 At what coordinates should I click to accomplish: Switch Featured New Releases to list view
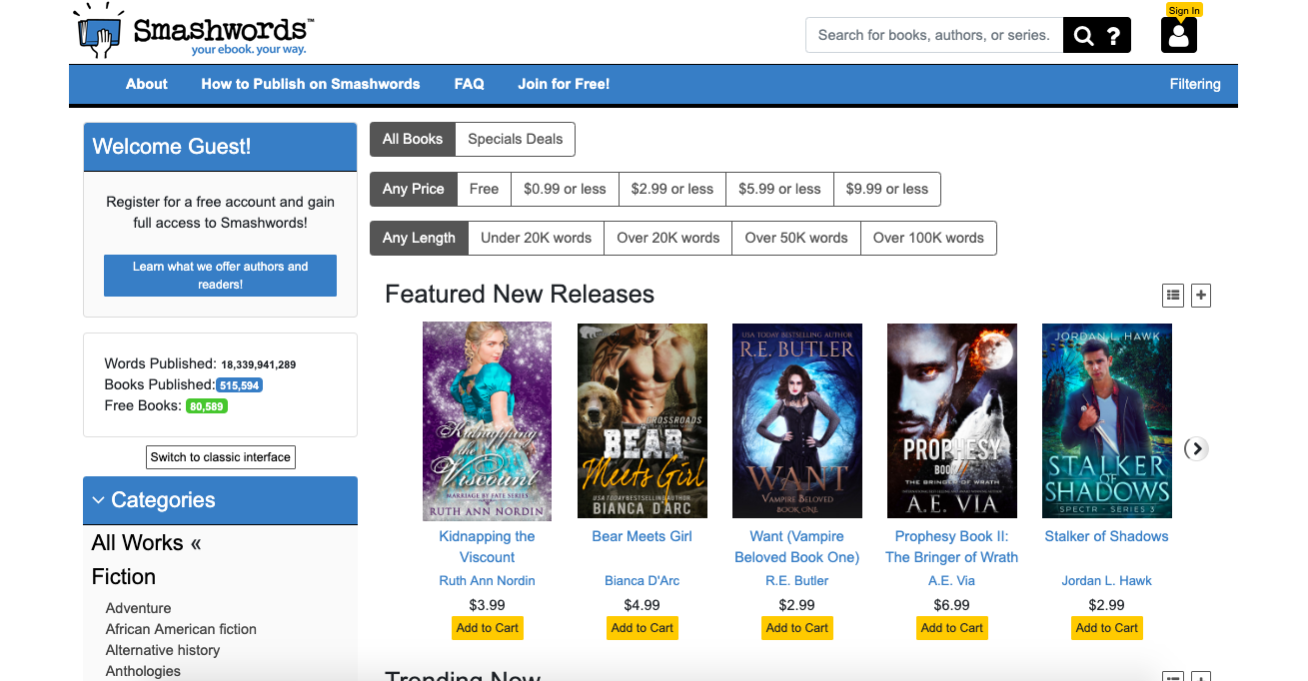(x=1173, y=295)
